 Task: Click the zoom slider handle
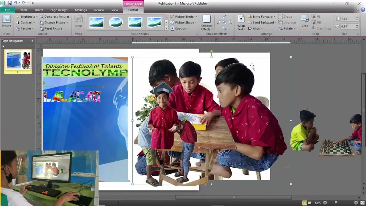tap(336, 203)
